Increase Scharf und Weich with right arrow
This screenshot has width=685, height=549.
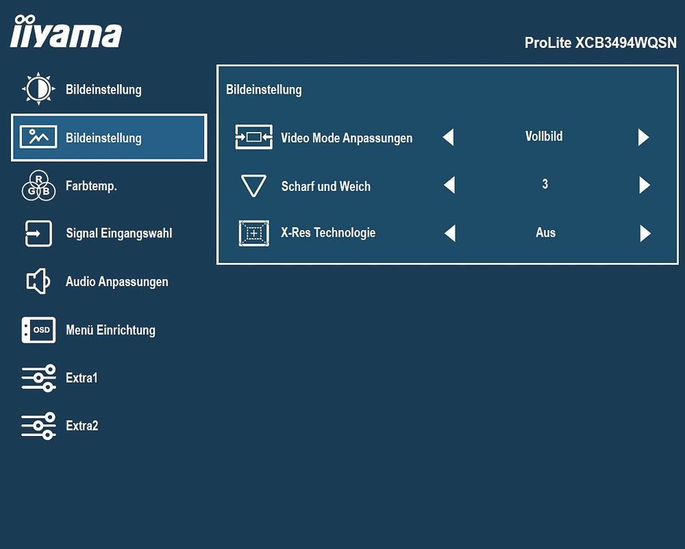click(x=645, y=185)
